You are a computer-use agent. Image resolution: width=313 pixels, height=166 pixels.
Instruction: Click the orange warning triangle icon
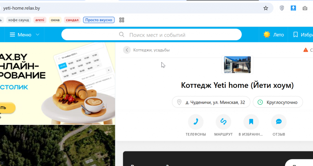click(306, 50)
